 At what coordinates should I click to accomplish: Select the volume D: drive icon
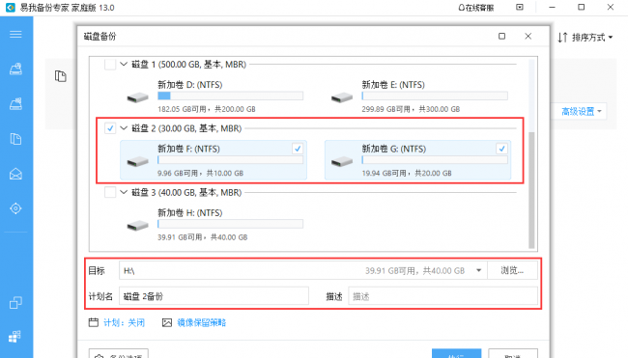pos(138,97)
